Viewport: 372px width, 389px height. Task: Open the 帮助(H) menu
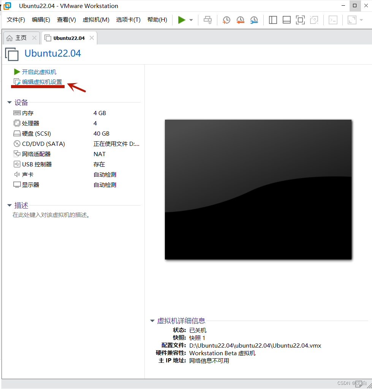(x=157, y=20)
